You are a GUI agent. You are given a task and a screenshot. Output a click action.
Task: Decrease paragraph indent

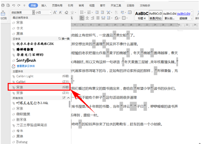pos(97,12)
